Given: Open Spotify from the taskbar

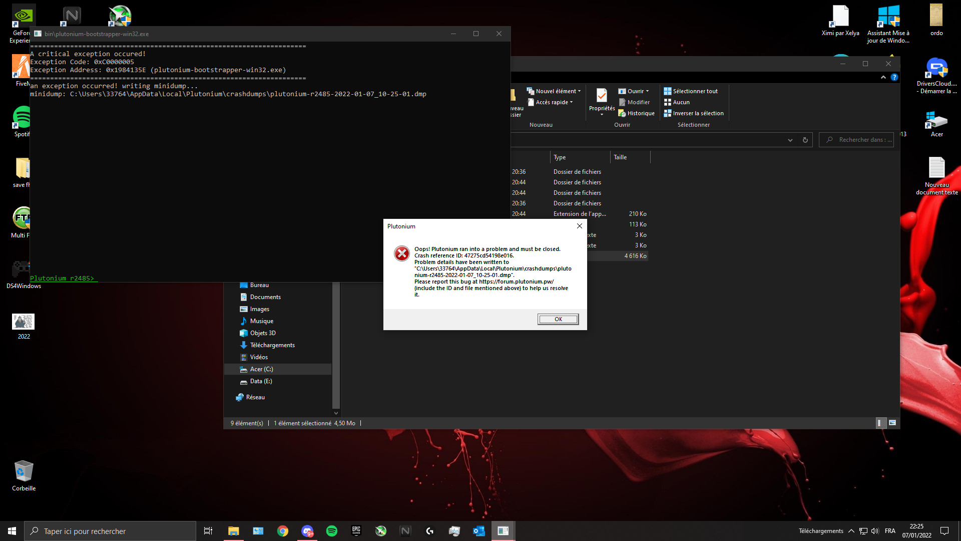Looking at the screenshot, I should 332,531.
